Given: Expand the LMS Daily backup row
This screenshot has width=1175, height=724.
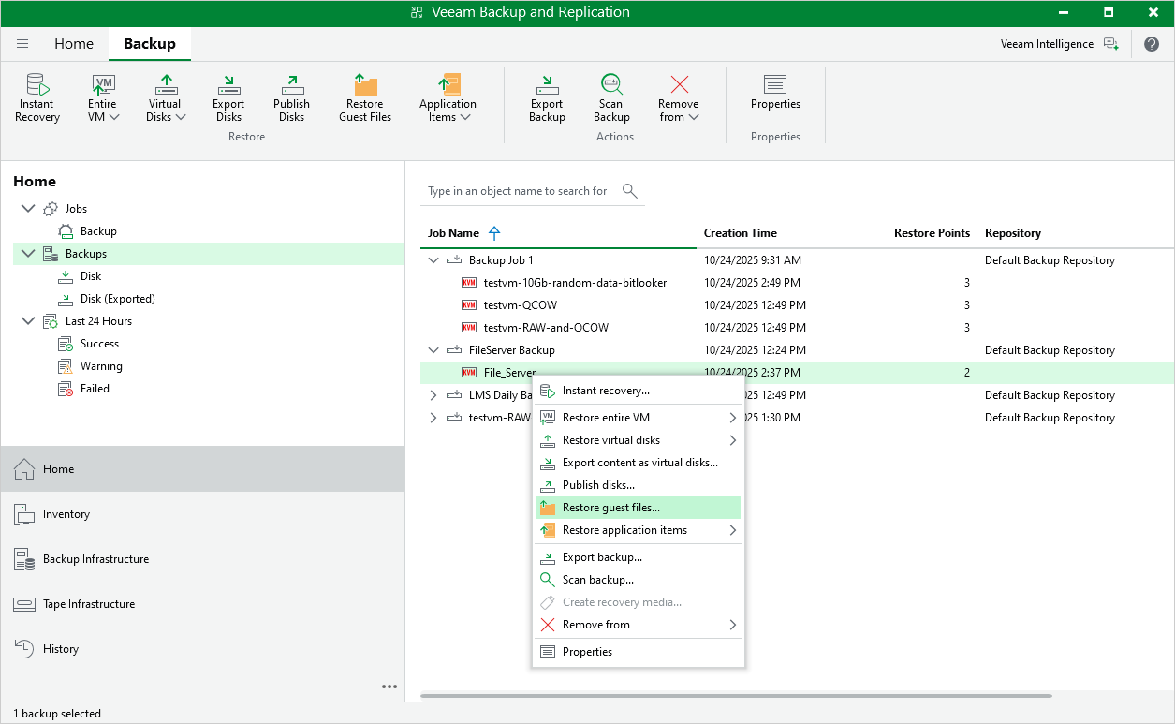Looking at the screenshot, I should (x=433, y=395).
